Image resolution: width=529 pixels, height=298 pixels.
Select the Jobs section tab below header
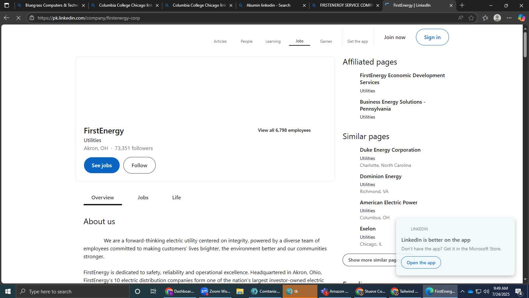pyautogui.click(x=143, y=198)
